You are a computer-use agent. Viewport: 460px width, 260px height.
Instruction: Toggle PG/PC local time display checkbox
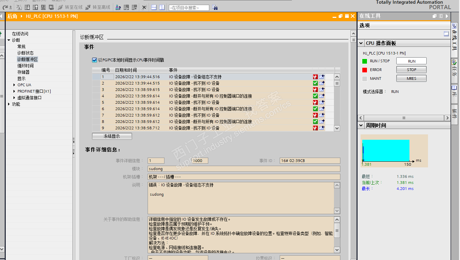[x=94, y=60]
